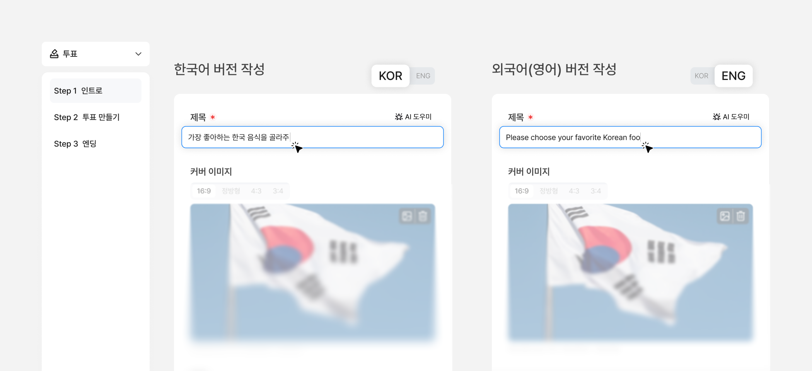The height and width of the screenshot is (371, 812).
Task: Go to Step 1 인트로
Action: point(96,91)
